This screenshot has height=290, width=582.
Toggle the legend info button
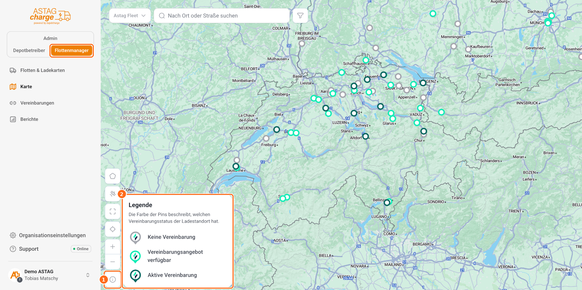(x=113, y=279)
